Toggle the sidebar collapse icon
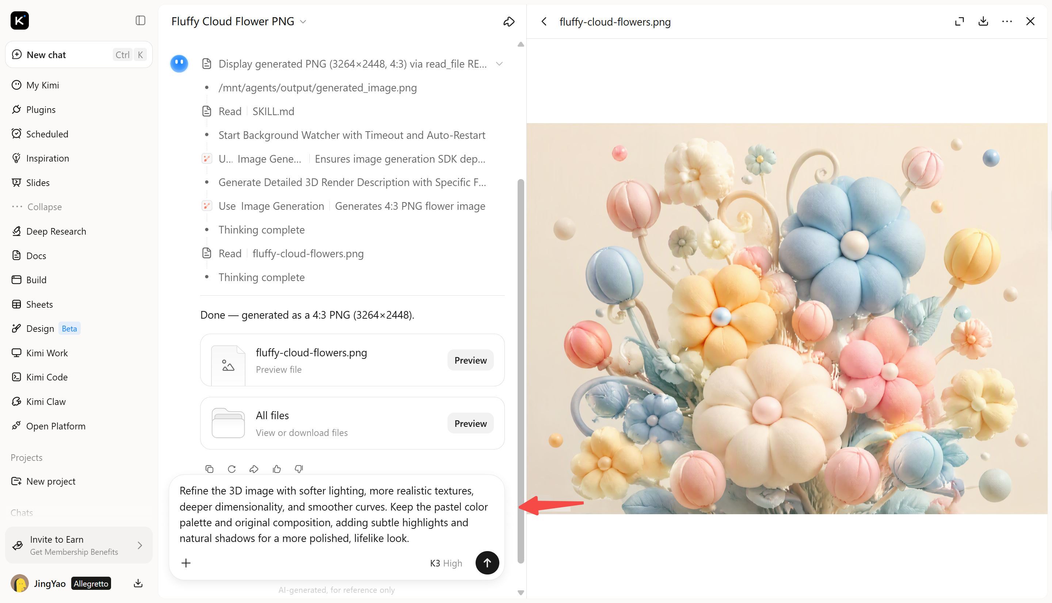Image resolution: width=1052 pixels, height=603 pixels. 140,20
